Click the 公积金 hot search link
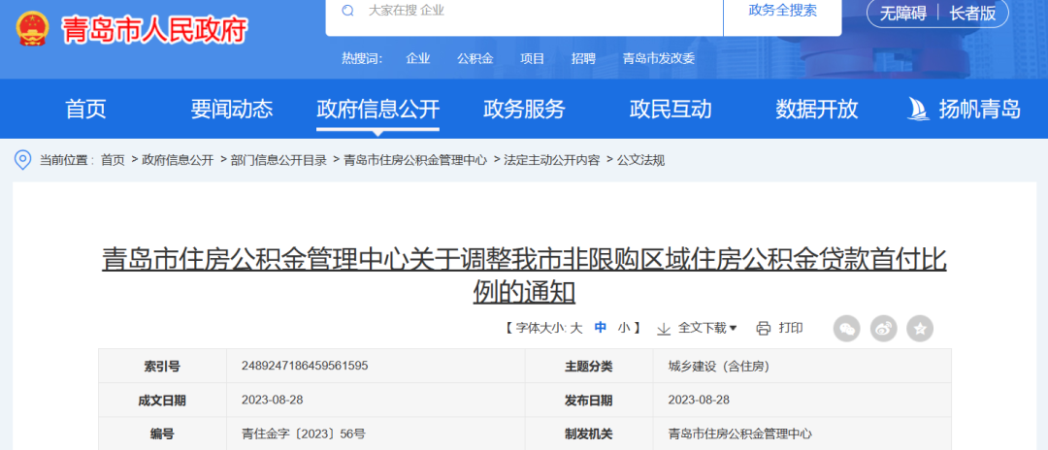 click(475, 58)
